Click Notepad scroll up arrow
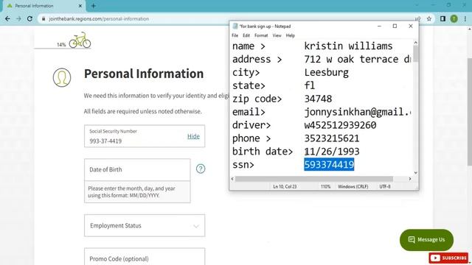The height and width of the screenshot is (265, 472). click(416, 43)
